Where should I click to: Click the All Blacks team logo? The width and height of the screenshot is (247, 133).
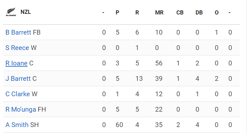11,13
